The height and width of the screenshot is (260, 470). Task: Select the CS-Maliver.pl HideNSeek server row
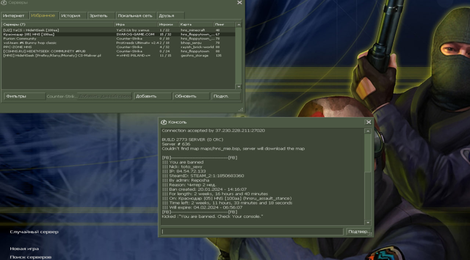(118, 55)
